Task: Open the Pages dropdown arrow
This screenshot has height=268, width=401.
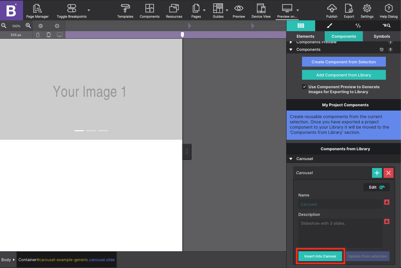Action: click(x=204, y=10)
